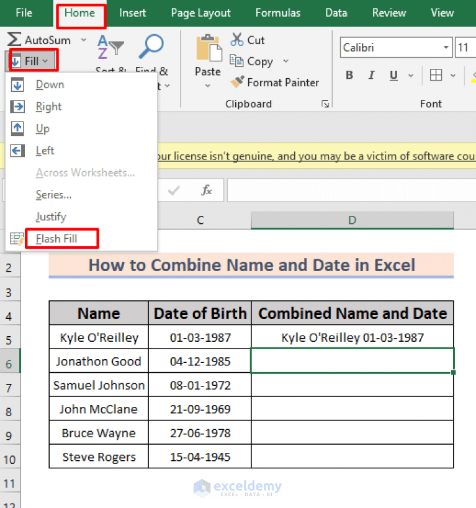Image resolution: width=476 pixels, height=508 pixels.
Task: Open the File tab
Action: coord(24,12)
